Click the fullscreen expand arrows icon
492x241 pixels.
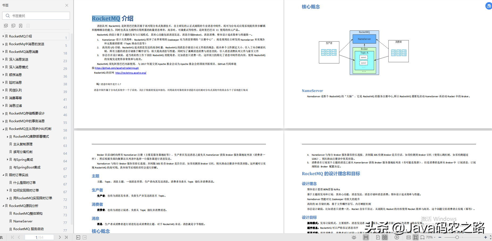[491, 237]
